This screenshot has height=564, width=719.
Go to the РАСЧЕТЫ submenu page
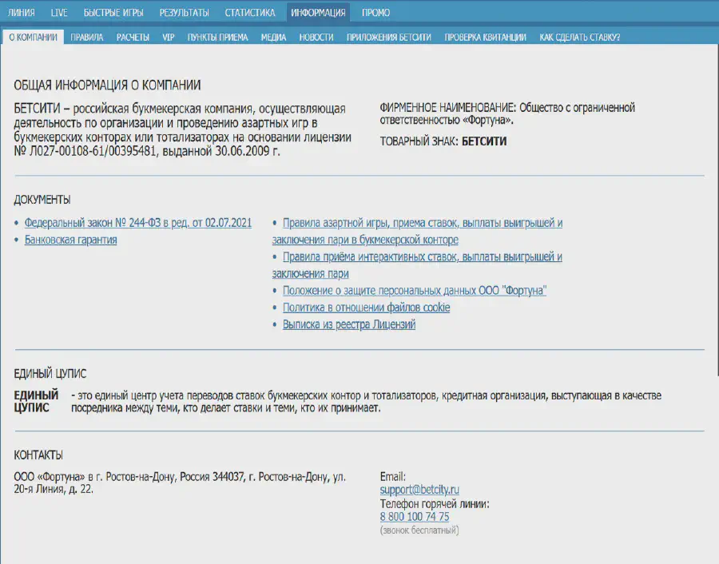click(133, 37)
